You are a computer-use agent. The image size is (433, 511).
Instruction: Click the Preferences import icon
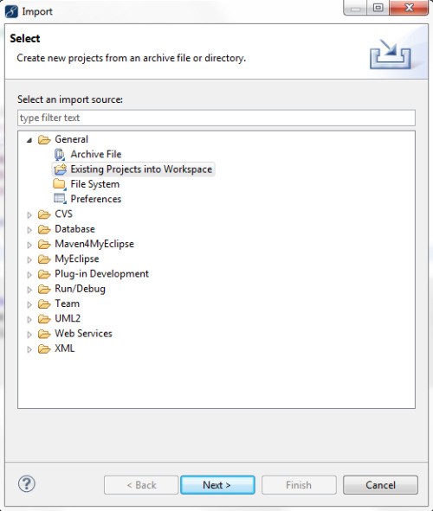pyautogui.click(x=60, y=199)
